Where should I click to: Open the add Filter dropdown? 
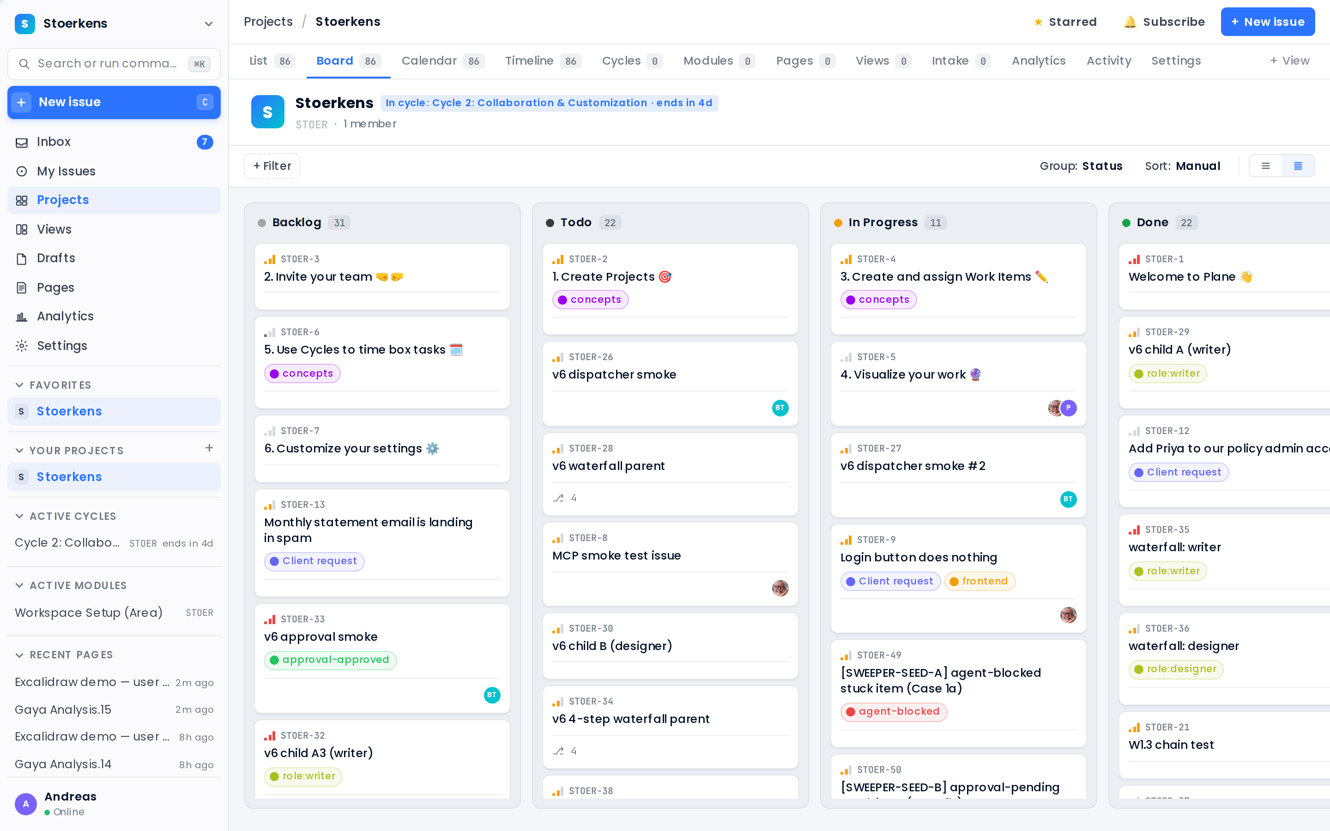pos(272,166)
